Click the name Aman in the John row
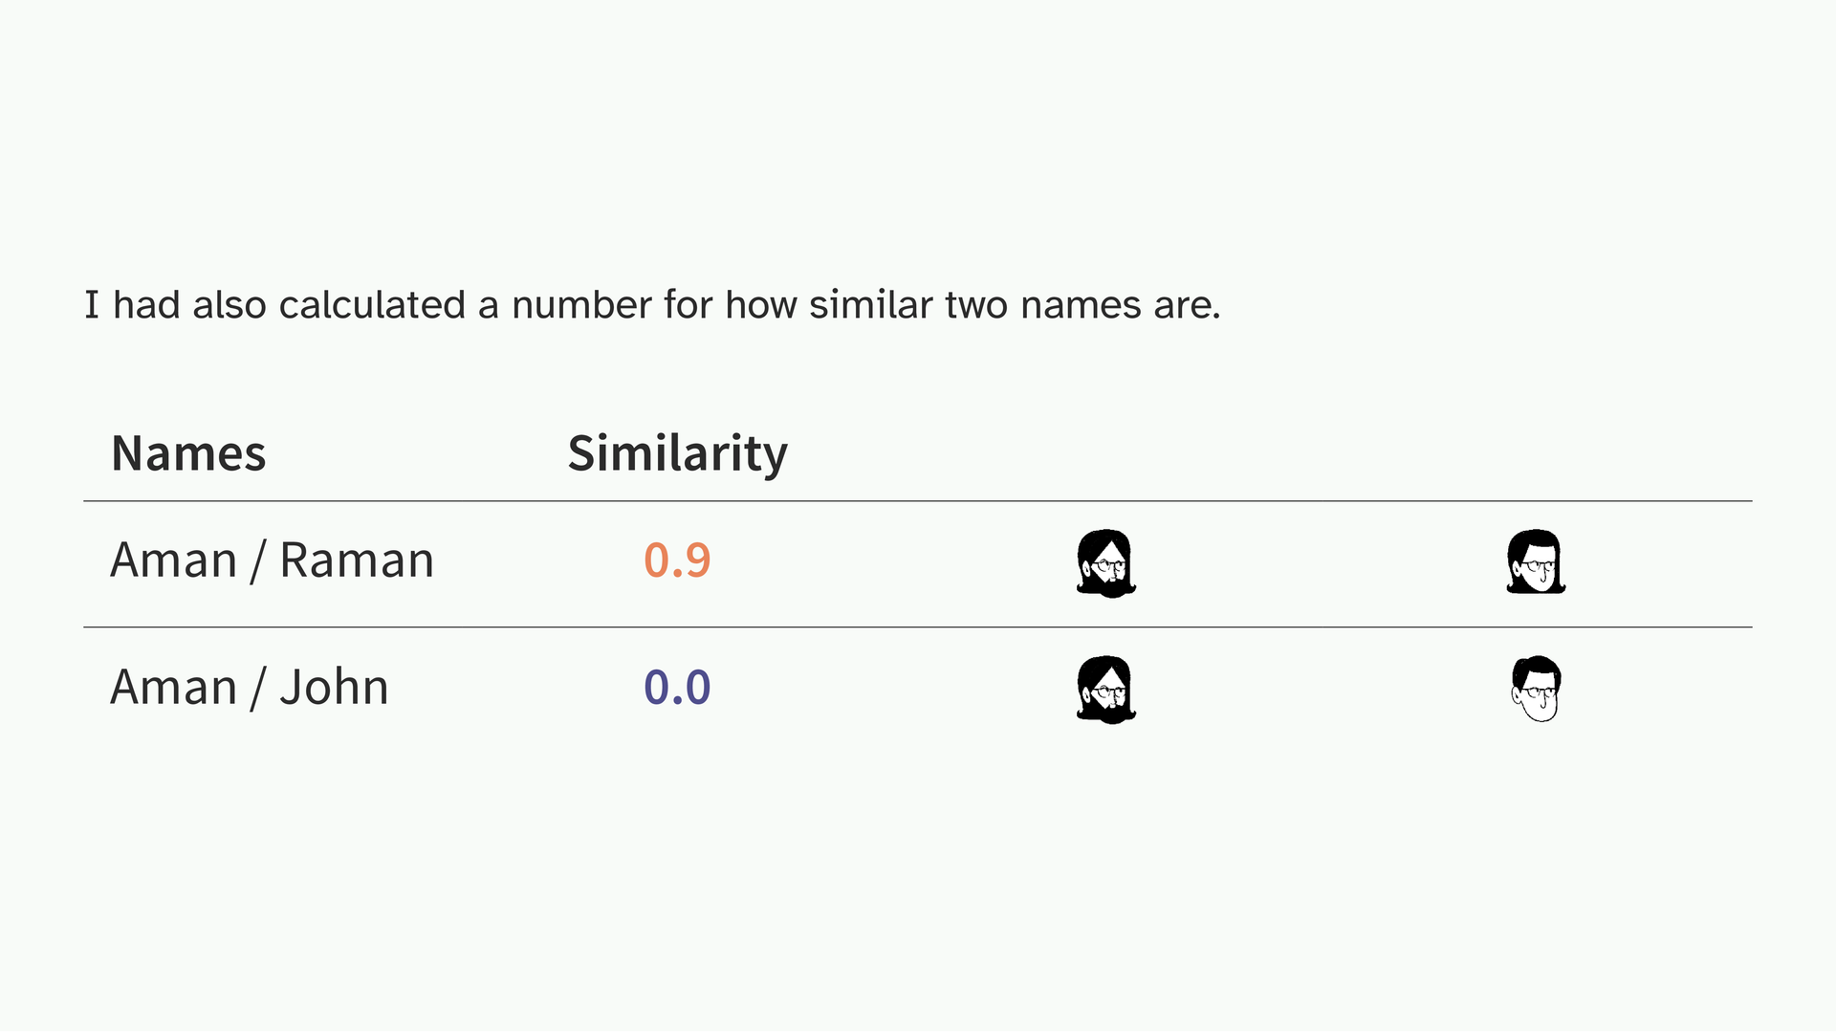 [x=173, y=688]
